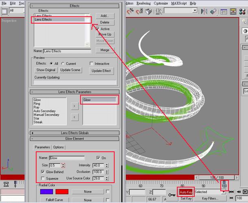The width and height of the screenshot is (248, 203).
Task: Click the Update Effect button
Action: [101, 71]
